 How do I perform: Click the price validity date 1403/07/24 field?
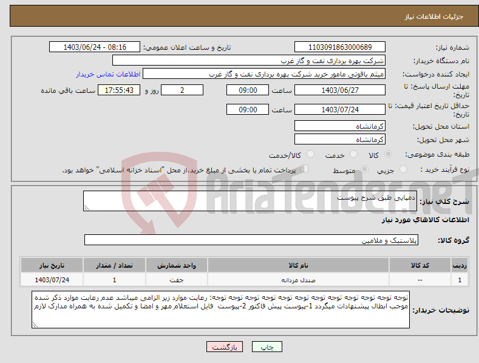tap(340, 109)
